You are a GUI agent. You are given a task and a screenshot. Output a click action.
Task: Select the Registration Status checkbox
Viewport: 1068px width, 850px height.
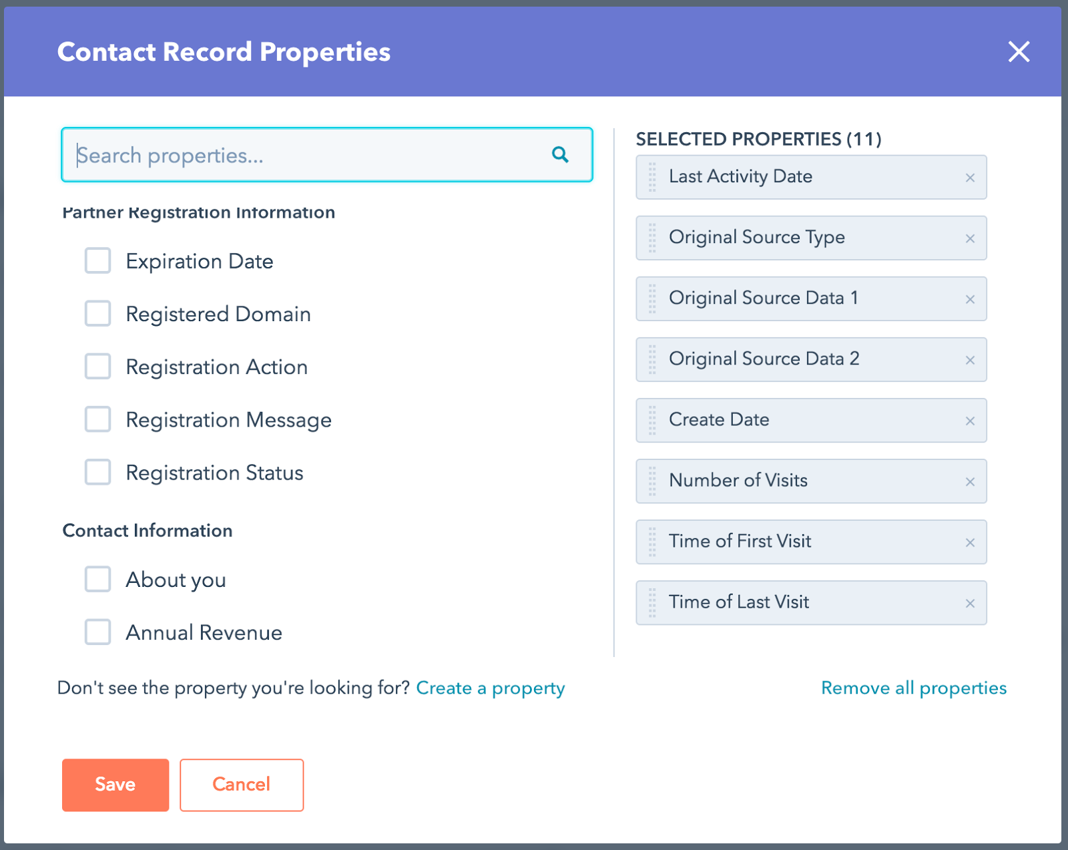97,472
